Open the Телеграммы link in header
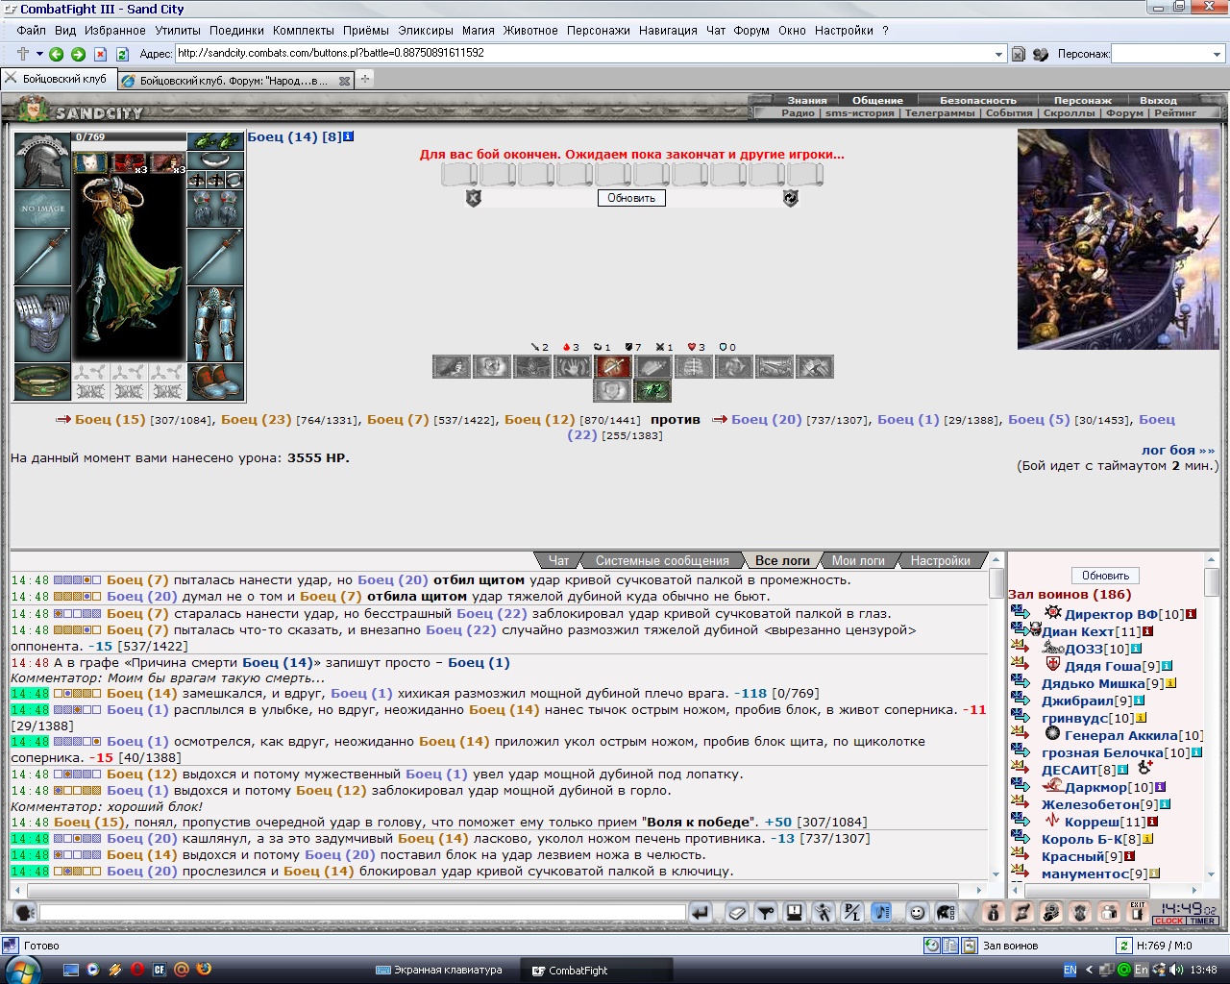Screen dimensions: 1230x984 [939, 112]
